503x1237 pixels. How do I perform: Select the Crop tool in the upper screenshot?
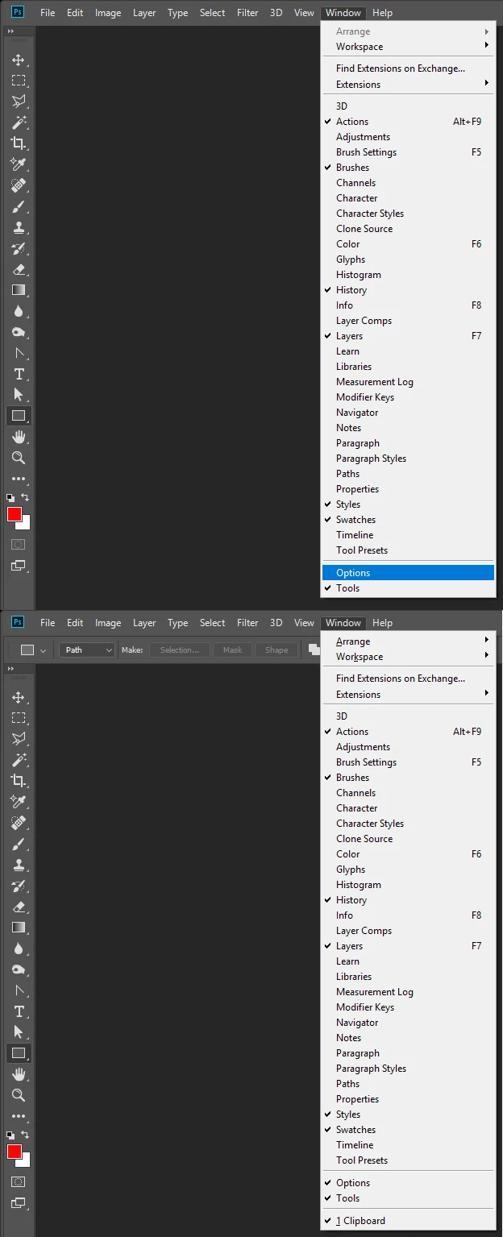[x=18, y=143]
